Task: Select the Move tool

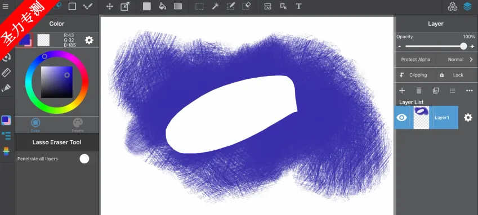Action: tap(110, 6)
